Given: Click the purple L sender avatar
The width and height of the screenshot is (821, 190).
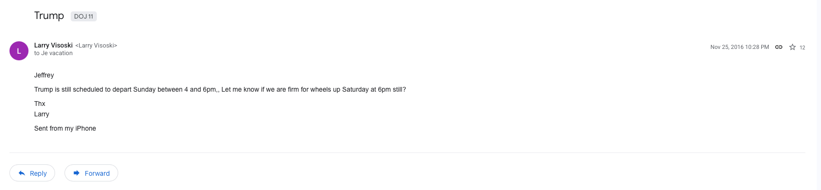Looking at the screenshot, I should pyautogui.click(x=19, y=51).
